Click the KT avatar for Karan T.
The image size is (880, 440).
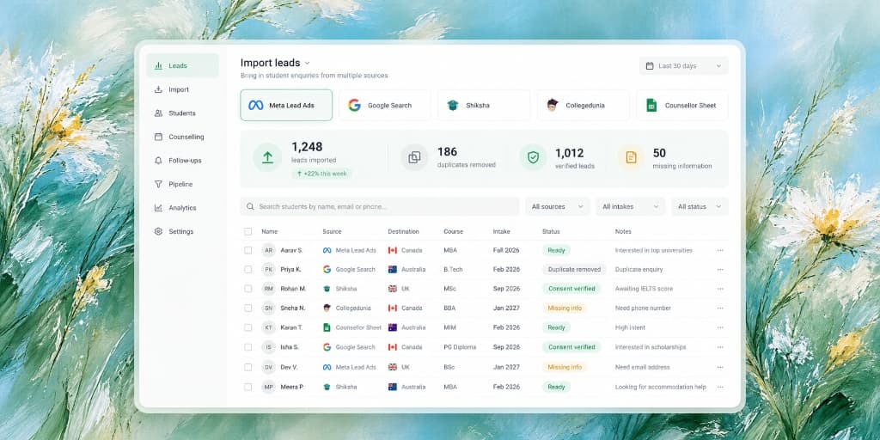coord(269,327)
